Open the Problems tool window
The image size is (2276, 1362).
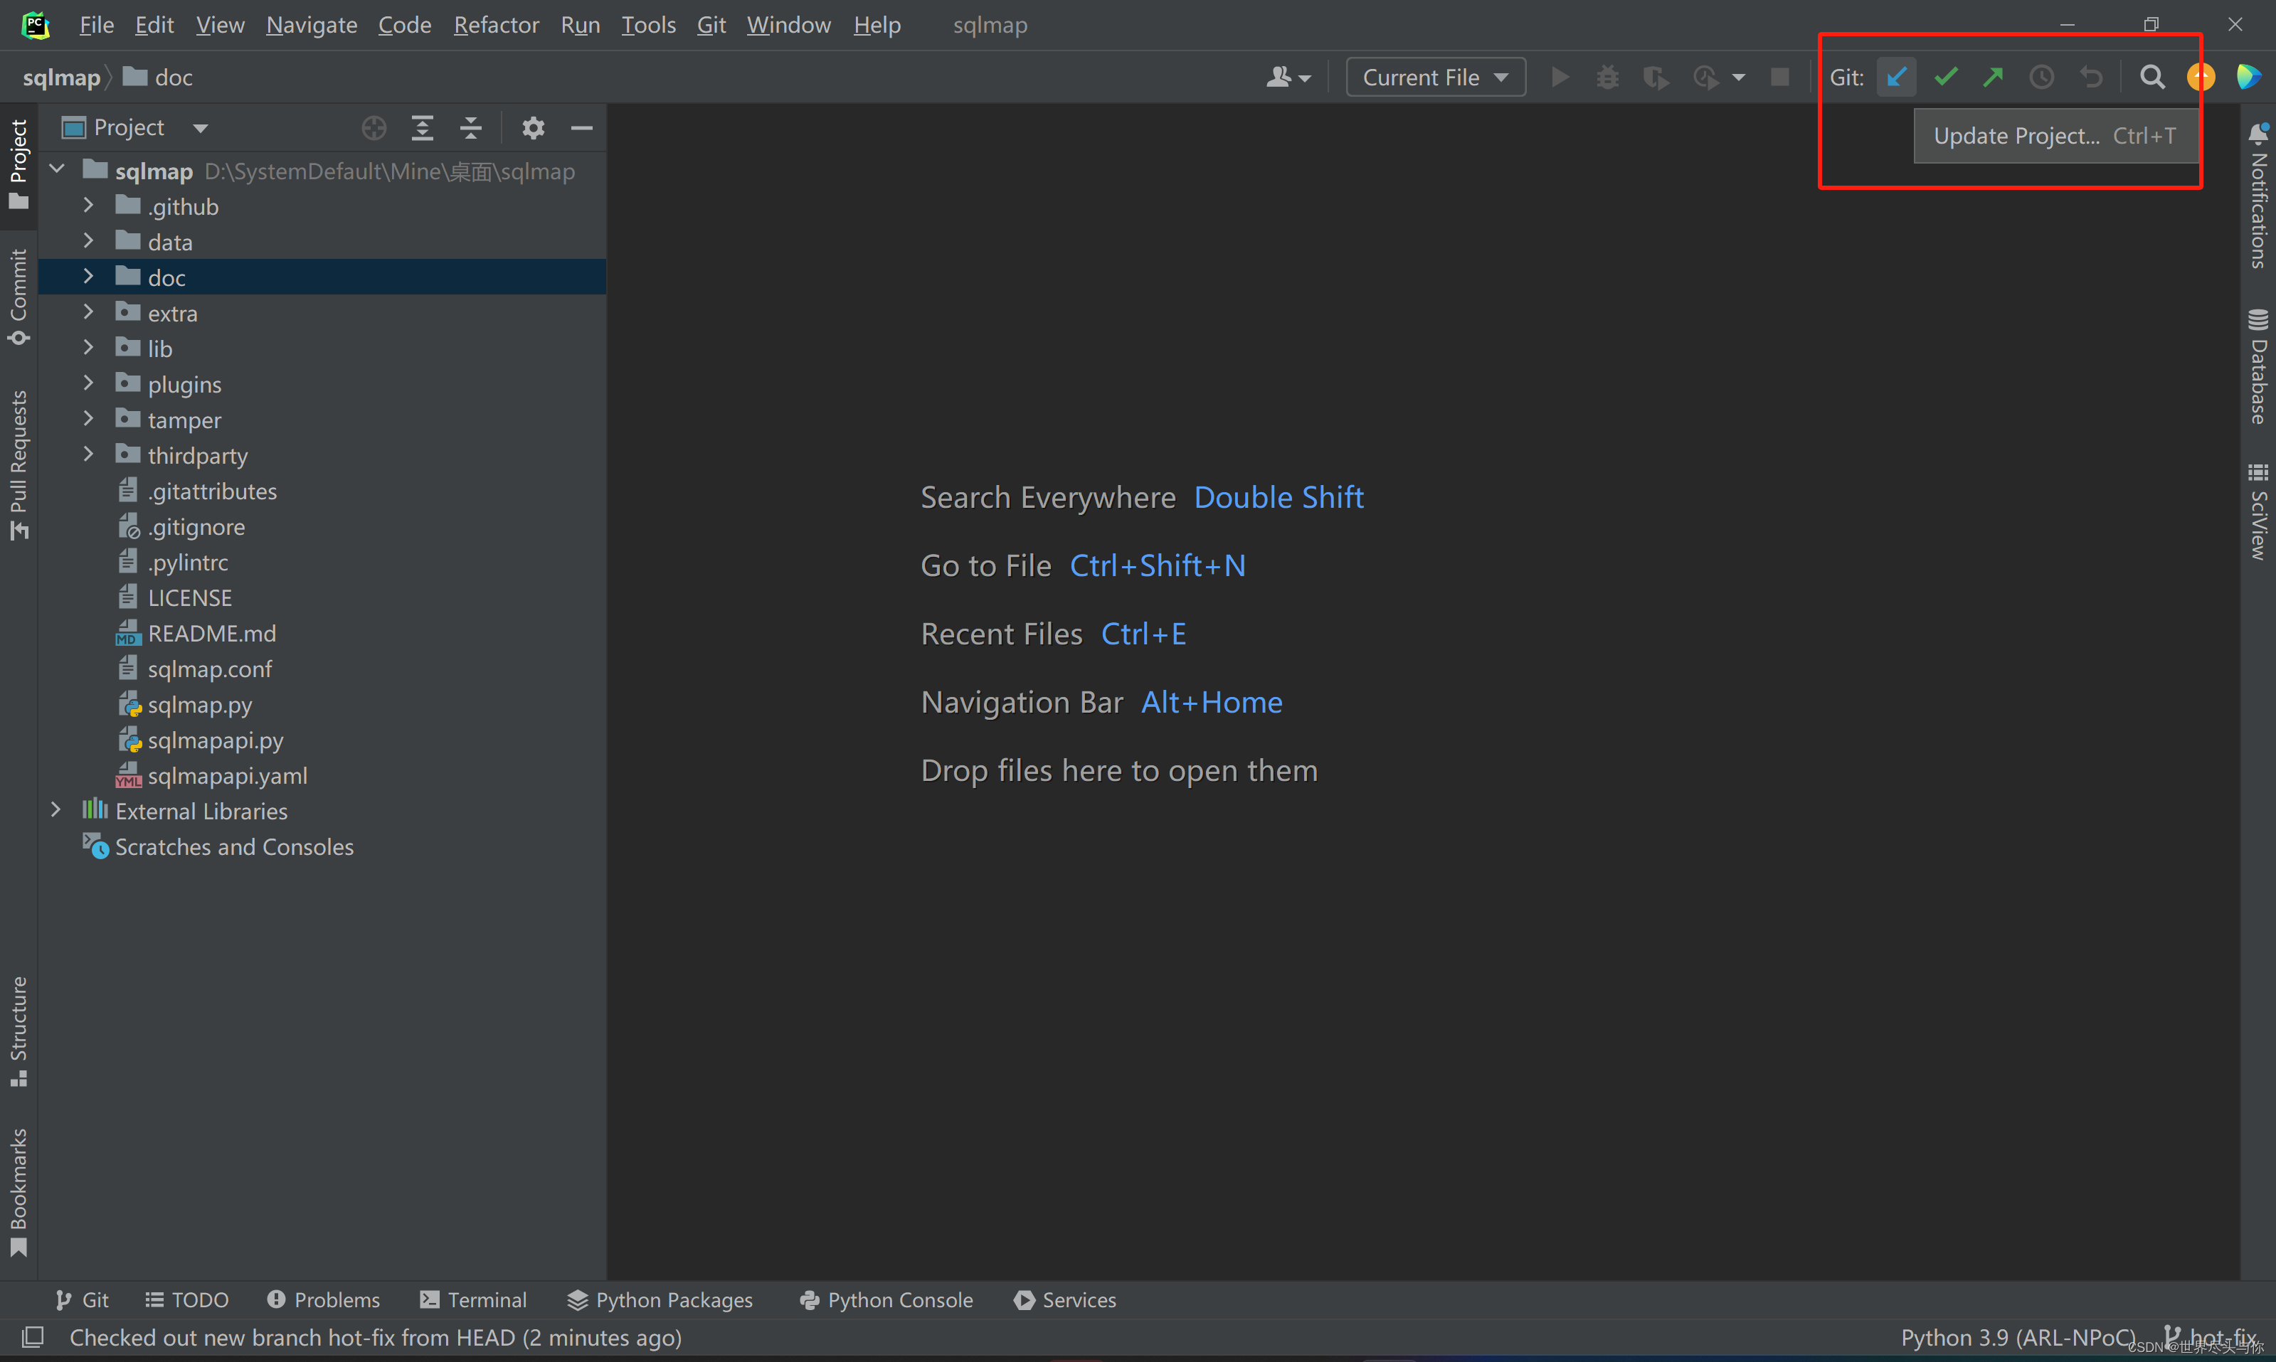click(323, 1299)
